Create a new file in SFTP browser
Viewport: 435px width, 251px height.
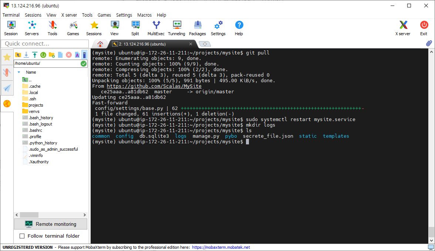pyautogui.click(x=60, y=55)
